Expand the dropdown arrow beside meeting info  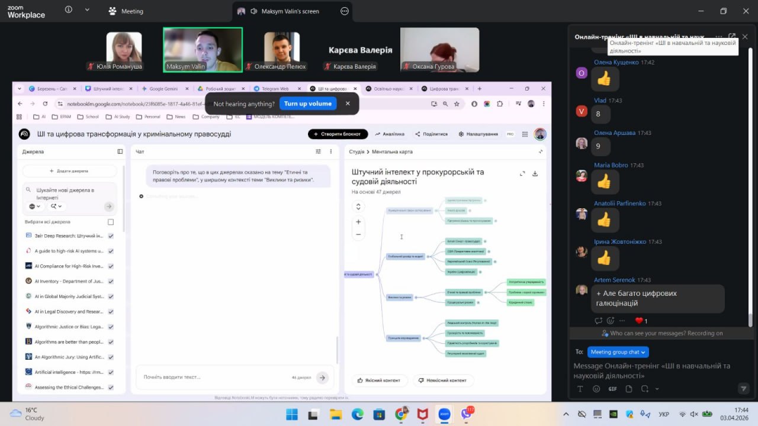click(87, 10)
